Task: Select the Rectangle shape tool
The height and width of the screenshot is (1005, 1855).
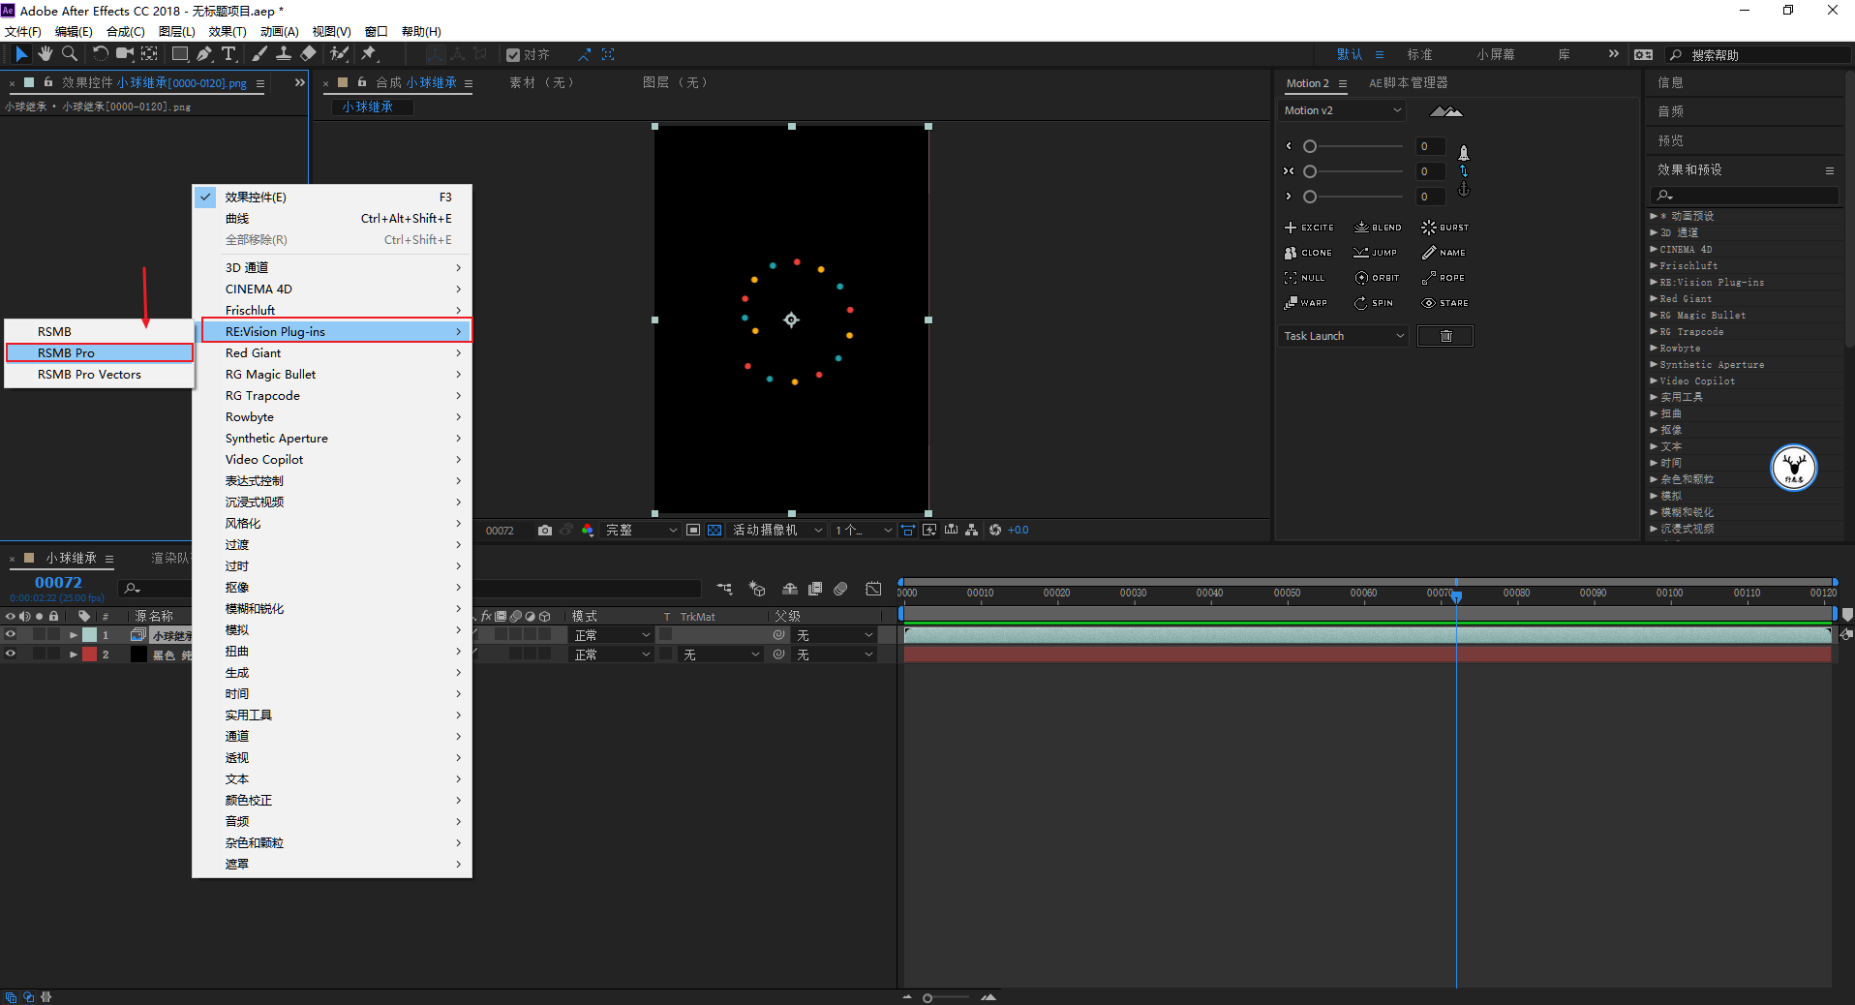Action: tap(180, 54)
